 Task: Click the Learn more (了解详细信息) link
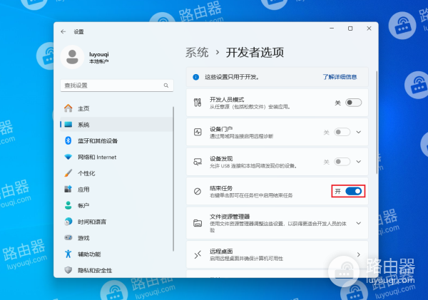tap(340, 77)
